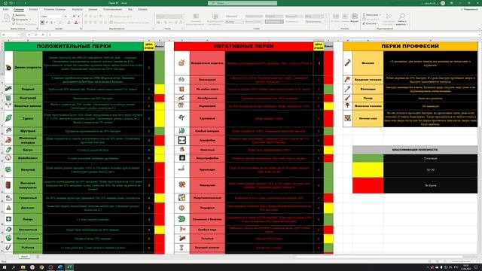
Task: Click the Ночная сова owl picture
Action: pos(348,118)
